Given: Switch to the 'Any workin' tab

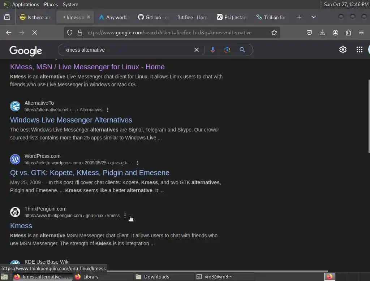Looking at the screenshot, I should pos(115,17).
